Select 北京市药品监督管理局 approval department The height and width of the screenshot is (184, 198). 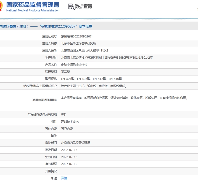click(76, 143)
